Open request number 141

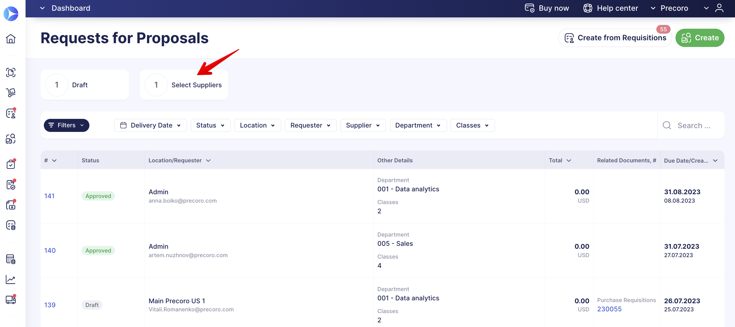tap(49, 196)
